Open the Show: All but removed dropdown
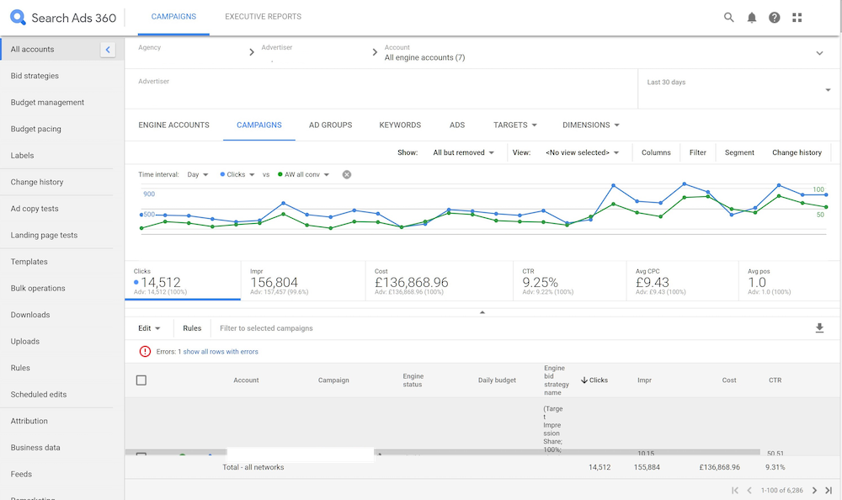Screen dimensions: 842x500 coord(463,152)
